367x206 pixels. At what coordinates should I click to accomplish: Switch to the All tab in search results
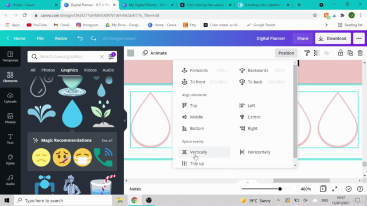(x=33, y=70)
